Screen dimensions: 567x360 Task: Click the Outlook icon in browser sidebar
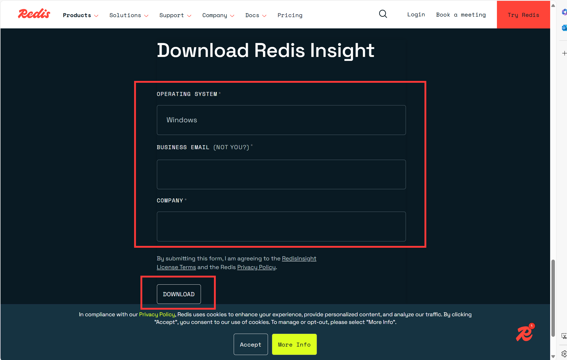pyautogui.click(x=564, y=28)
